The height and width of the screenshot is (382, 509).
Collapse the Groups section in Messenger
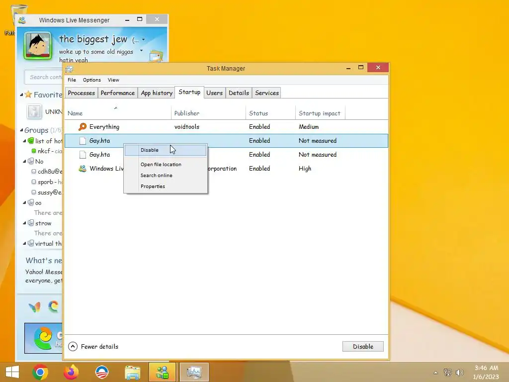coord(21,130)
